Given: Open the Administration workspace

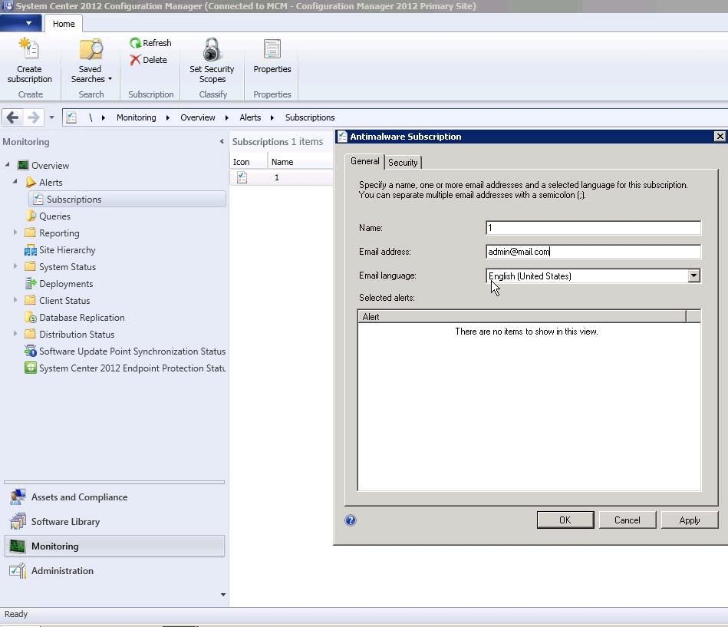Looking at the screenshot, I should click(114, 571).
